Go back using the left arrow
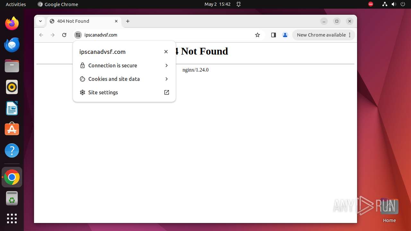The width and height of the screenshot is (411, 231). pyautogui.click(x=41, y=35)
